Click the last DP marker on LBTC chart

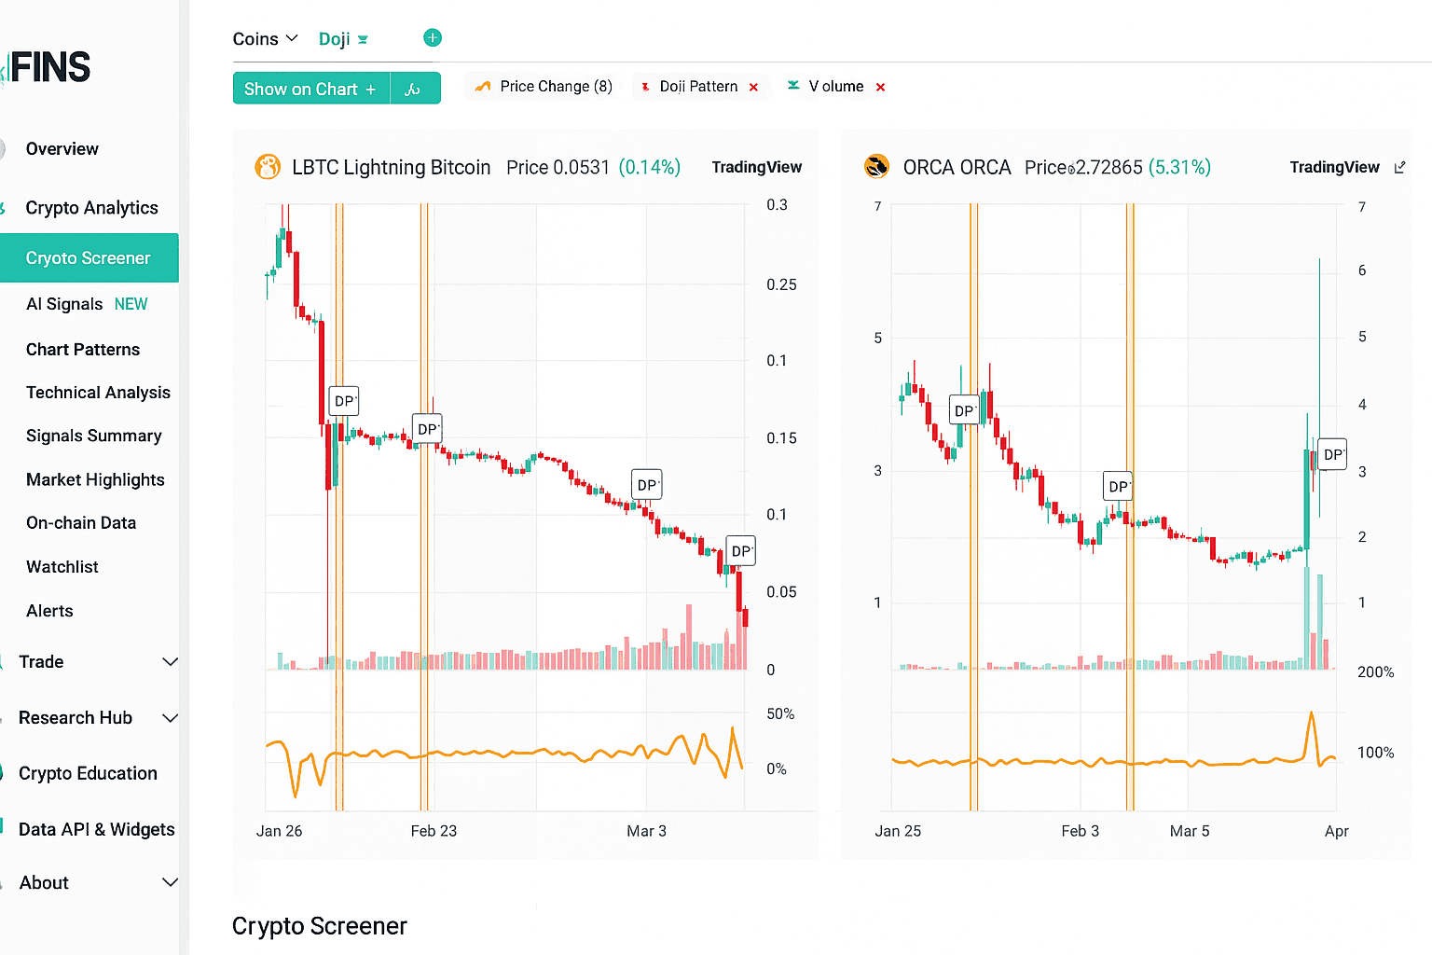740,551
